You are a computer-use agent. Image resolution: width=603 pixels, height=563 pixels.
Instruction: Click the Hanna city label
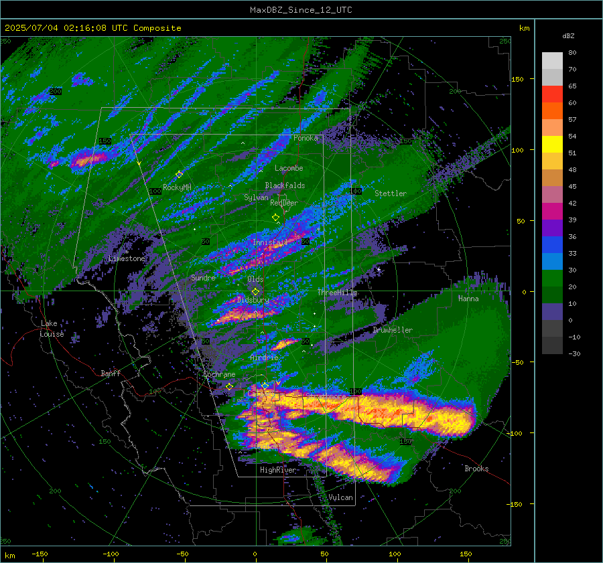pos(468,298)
